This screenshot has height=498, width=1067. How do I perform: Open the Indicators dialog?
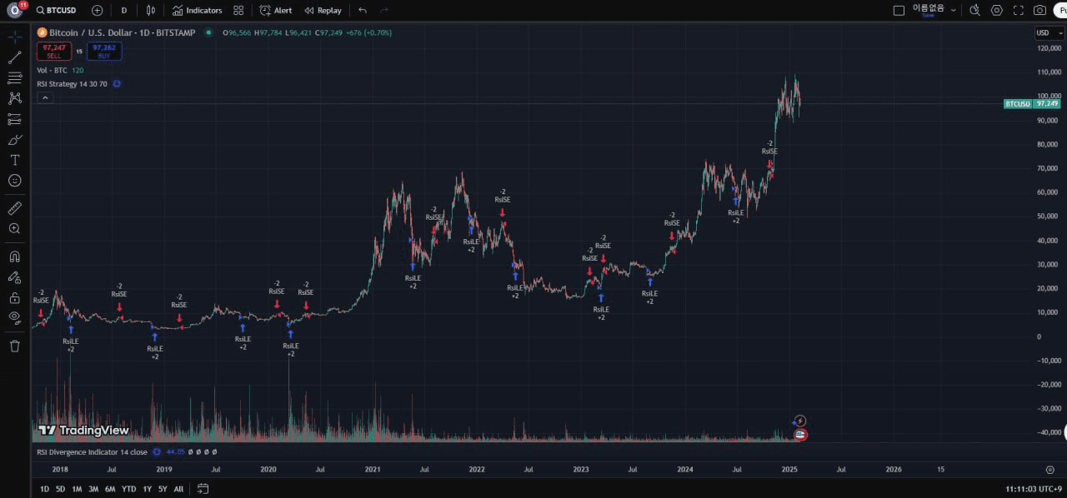pos(198,10)
